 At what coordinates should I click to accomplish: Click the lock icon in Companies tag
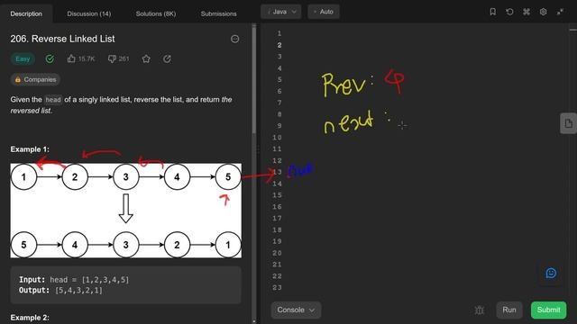(x=18, y=79)
